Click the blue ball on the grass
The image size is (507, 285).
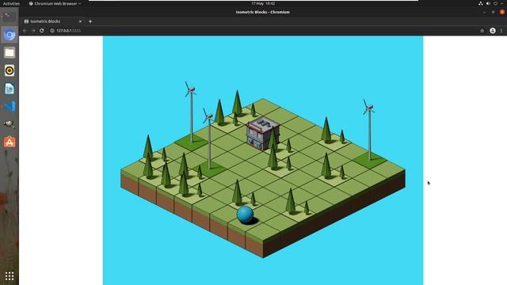pos(245,215)
